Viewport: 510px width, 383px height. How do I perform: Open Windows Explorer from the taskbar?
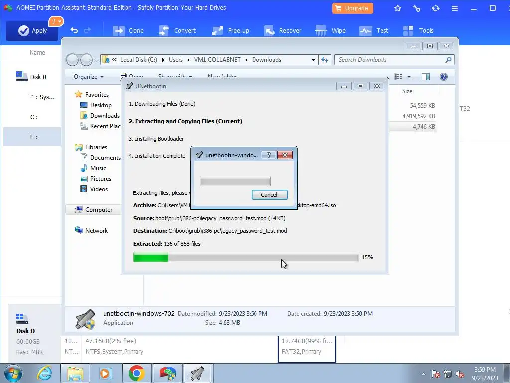point(75,373)
